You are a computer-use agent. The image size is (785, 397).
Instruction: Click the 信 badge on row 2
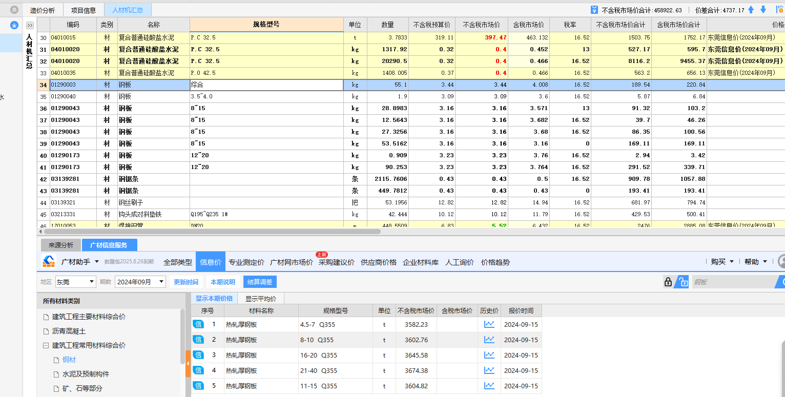[198, 340]
